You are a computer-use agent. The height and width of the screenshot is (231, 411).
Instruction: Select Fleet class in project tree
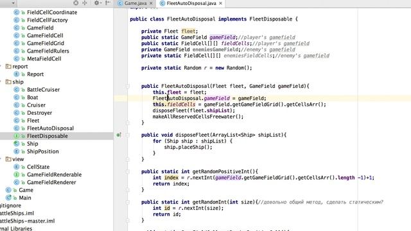click(x=33, y=121)
